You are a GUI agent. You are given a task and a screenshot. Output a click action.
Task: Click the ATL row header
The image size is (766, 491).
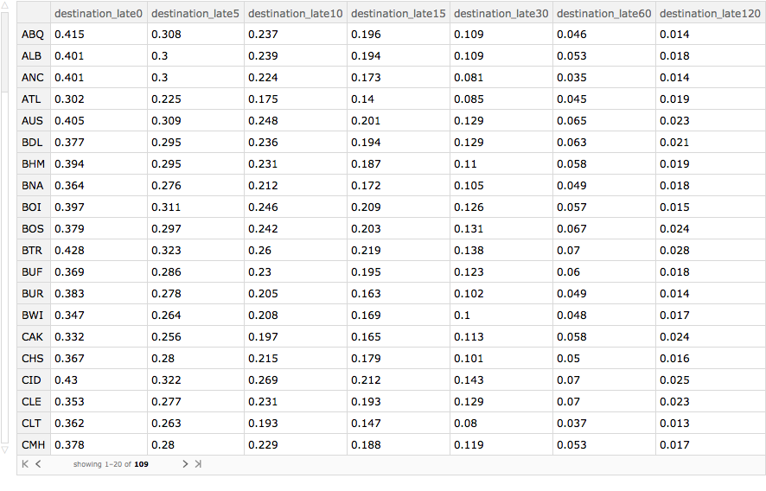pyautogui.click(x=31, y=99)
